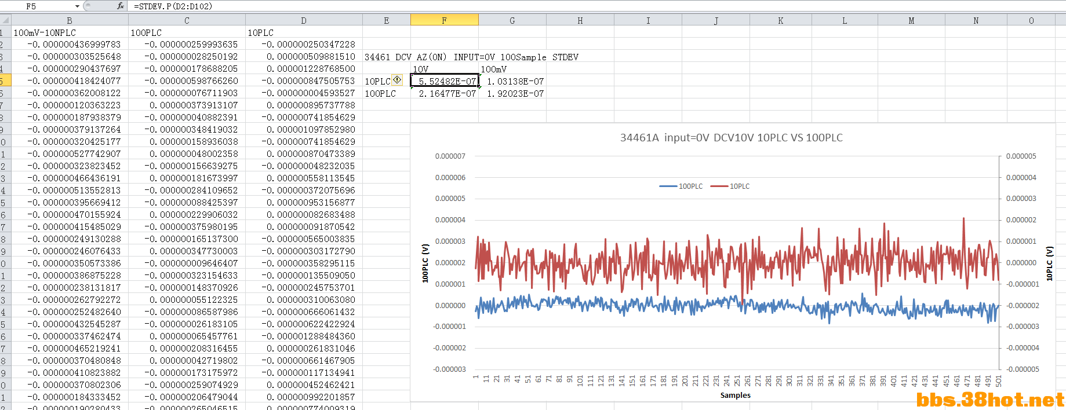Click cell -0.000000303525648 in column B

coord(70,57)
